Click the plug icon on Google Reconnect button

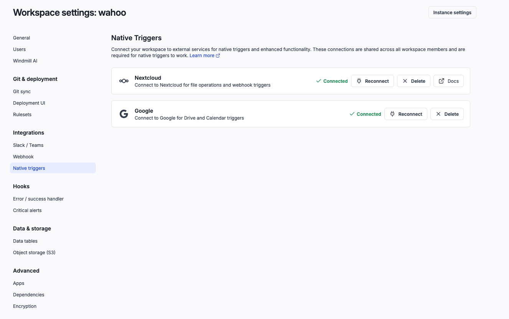click(392, 114)
